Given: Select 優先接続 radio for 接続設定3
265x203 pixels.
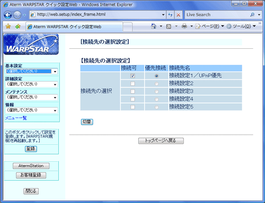Looking at the screenshot, I should [x=156, y=92].
